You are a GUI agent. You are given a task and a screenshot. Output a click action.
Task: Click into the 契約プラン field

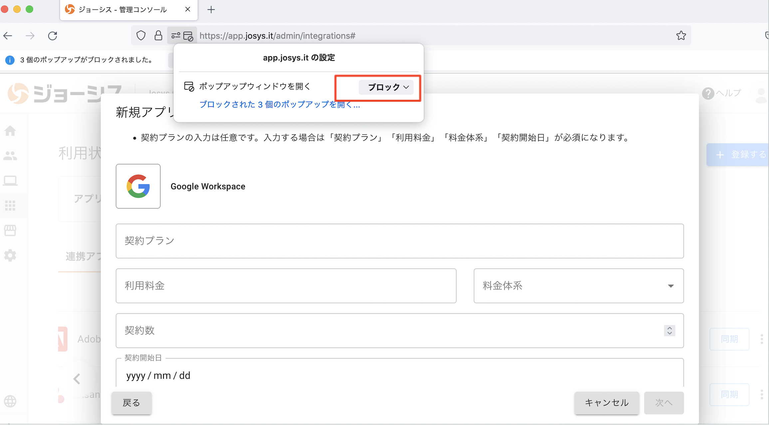pos(399,241)
